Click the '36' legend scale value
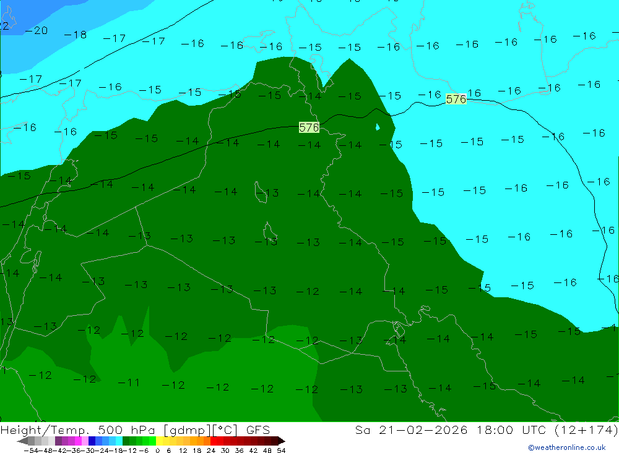Viewport: 619px width, 453px height. [239, 451]
